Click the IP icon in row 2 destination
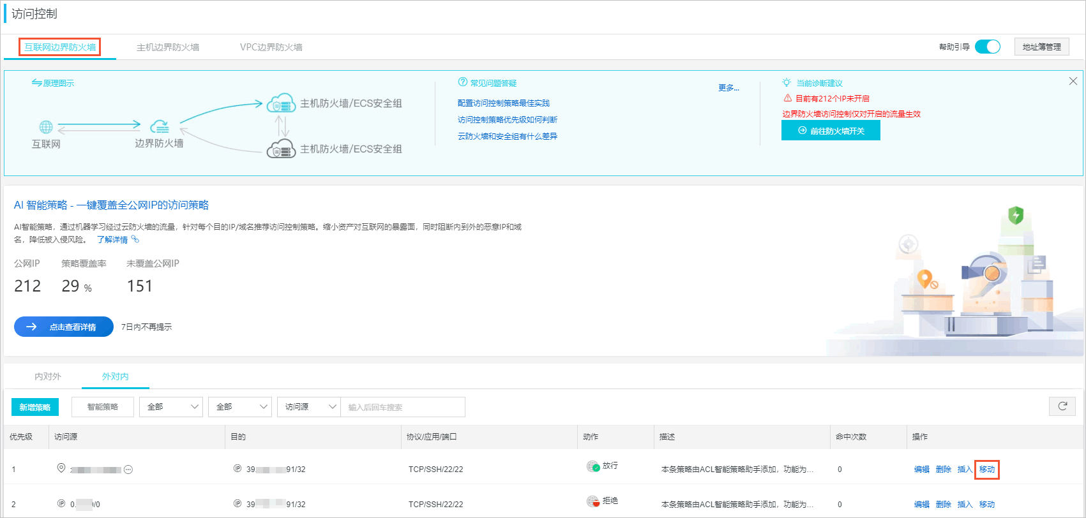Viewport: 1086px width, 518px height. pos(238,503)
